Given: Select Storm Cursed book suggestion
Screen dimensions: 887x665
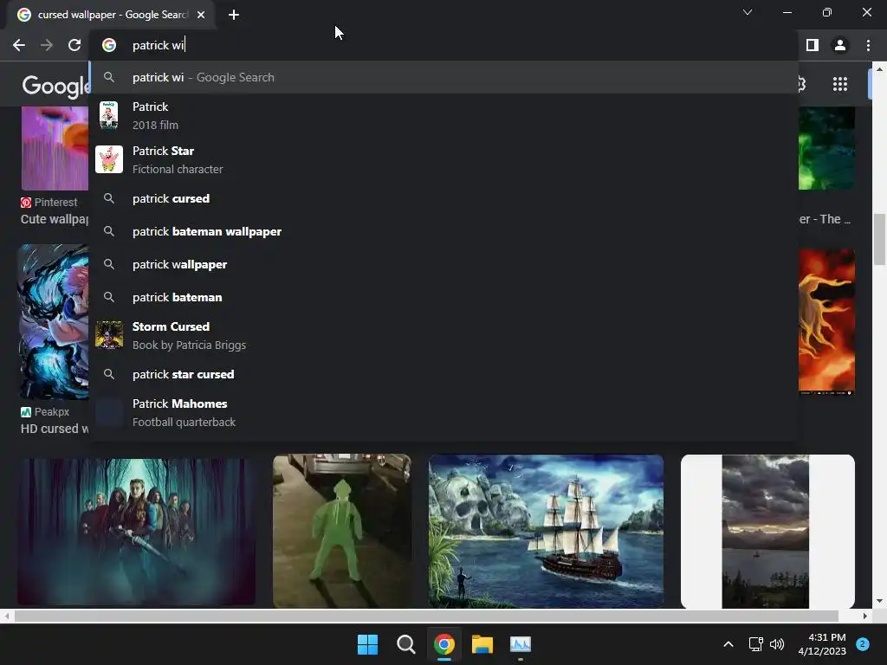Looking at the screenshot, I should pos(443,335).
